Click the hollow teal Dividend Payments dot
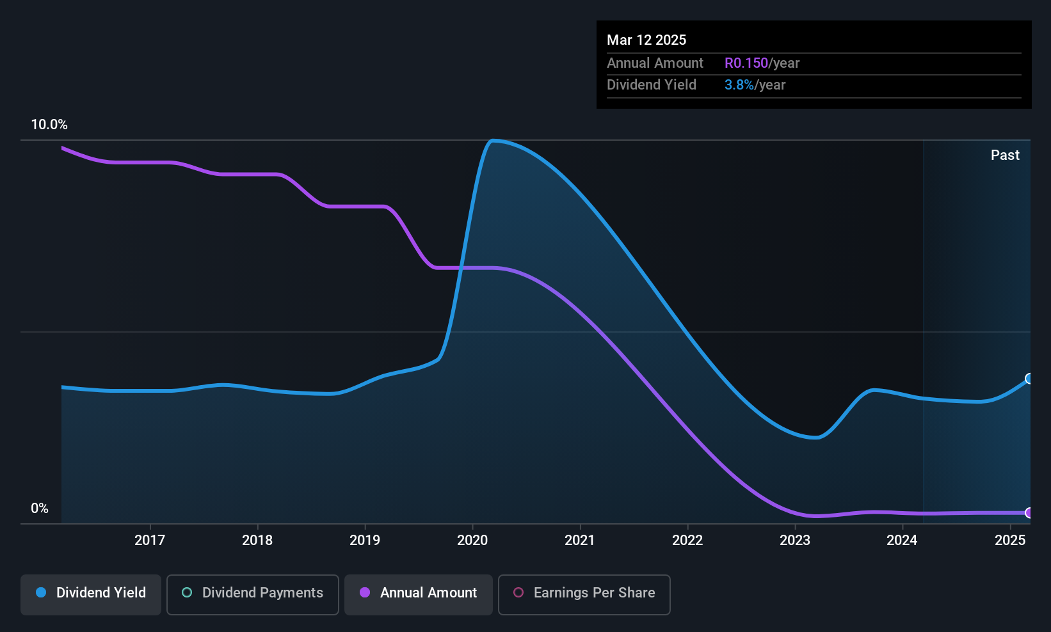Viewport: 1051px width, 632px height. (x=187, y=592)
